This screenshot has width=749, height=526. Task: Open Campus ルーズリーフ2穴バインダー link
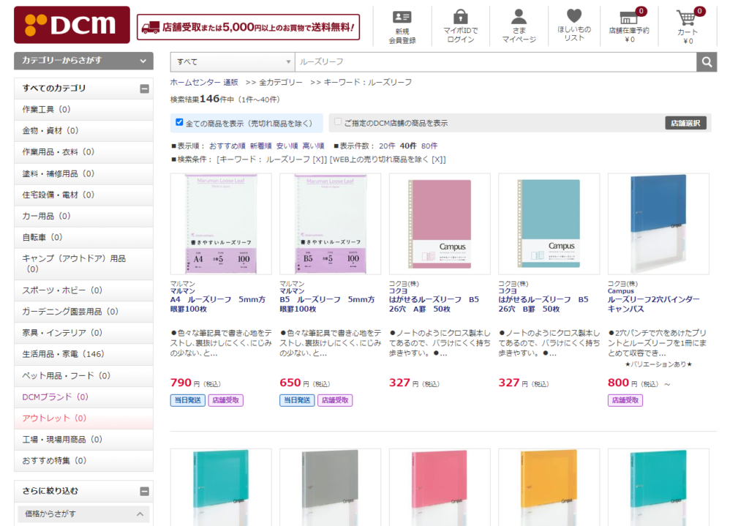coord(653,304)
